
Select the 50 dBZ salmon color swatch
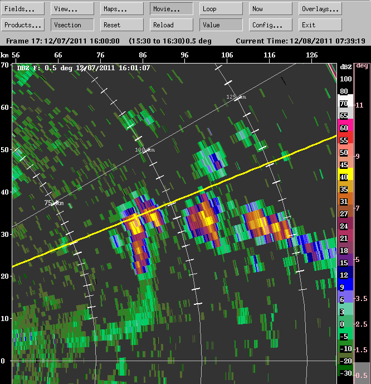[x=345, y=149]
